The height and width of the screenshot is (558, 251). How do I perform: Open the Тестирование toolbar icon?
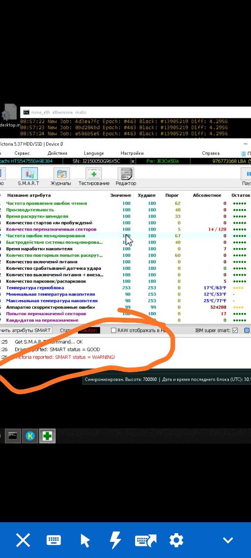click(x=94, y=177)
